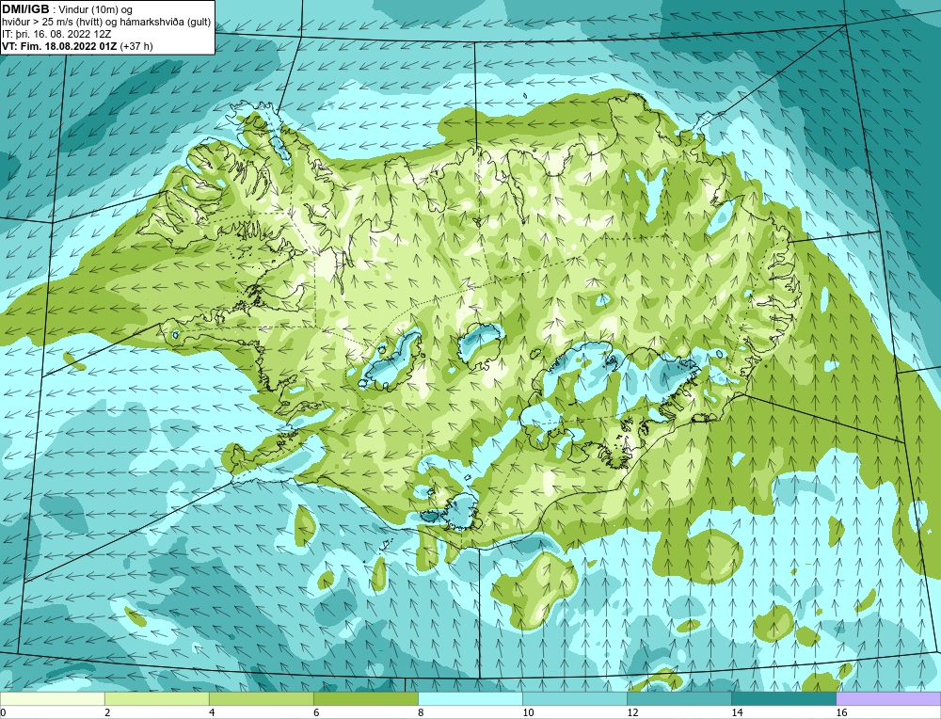
Task: Click the 'DMI/IGB : Vindur (10m) og' title line
Action: click(x=67, y=9)
